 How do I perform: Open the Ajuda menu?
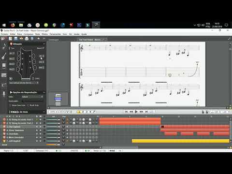84,34
